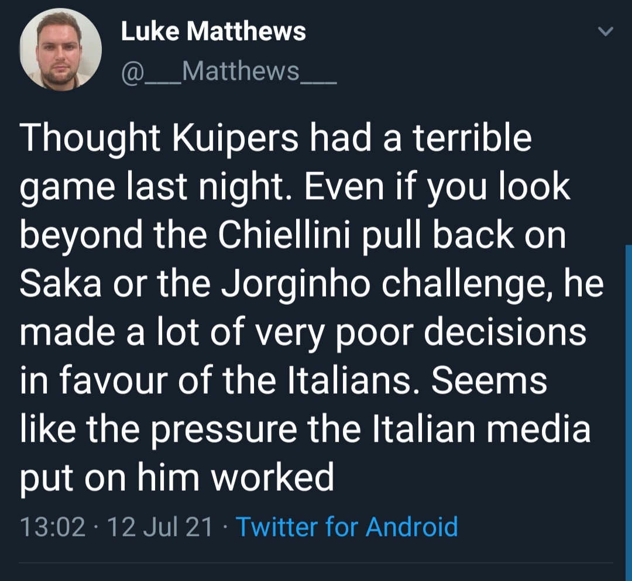The image size is (632, 581).
Task: Open the @___Matthews___ handle
Action: [x=229, y=71]
